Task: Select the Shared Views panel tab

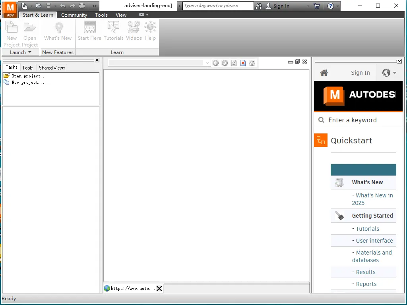Action: point(52,68)
